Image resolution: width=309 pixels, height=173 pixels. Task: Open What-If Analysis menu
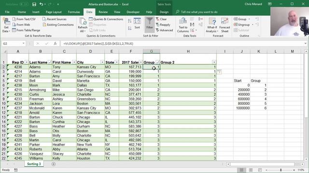[x=212, y=25]
